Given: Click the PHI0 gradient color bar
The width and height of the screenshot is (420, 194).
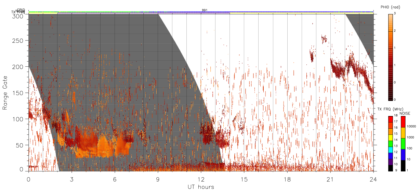Looking at the screenshot, I should coord(390,57).
